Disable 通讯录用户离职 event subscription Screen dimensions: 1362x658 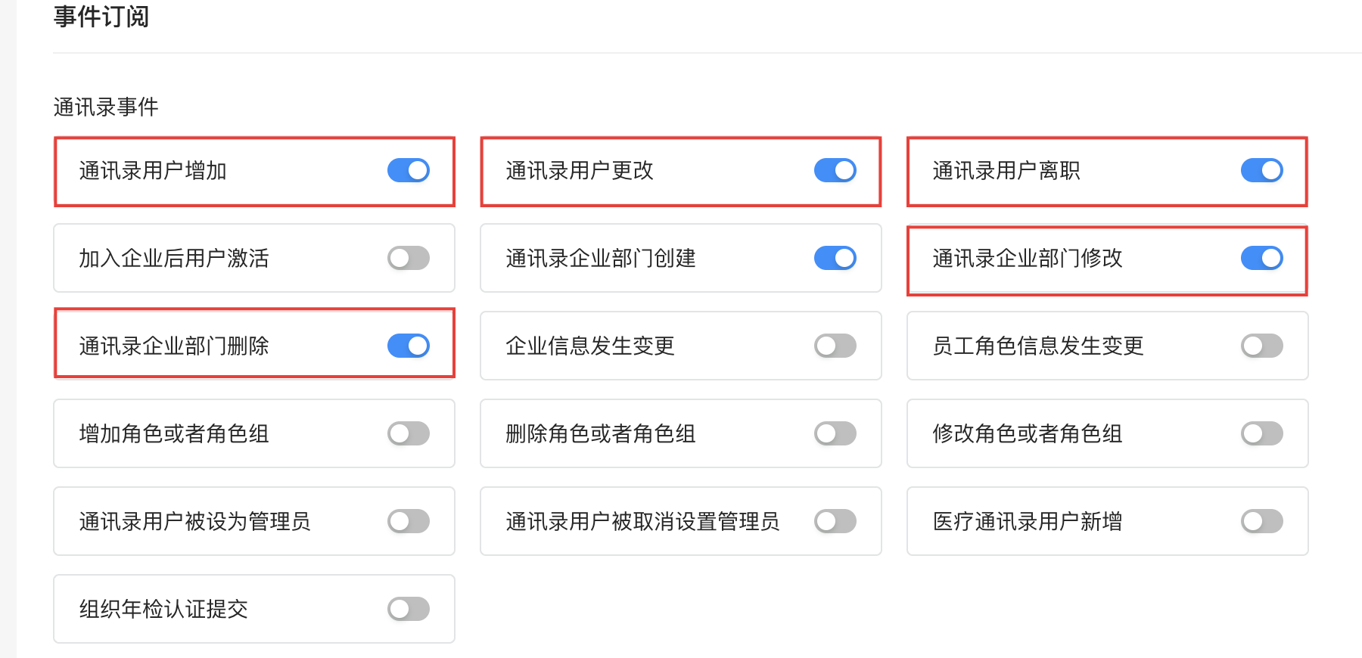[1262, 171]
